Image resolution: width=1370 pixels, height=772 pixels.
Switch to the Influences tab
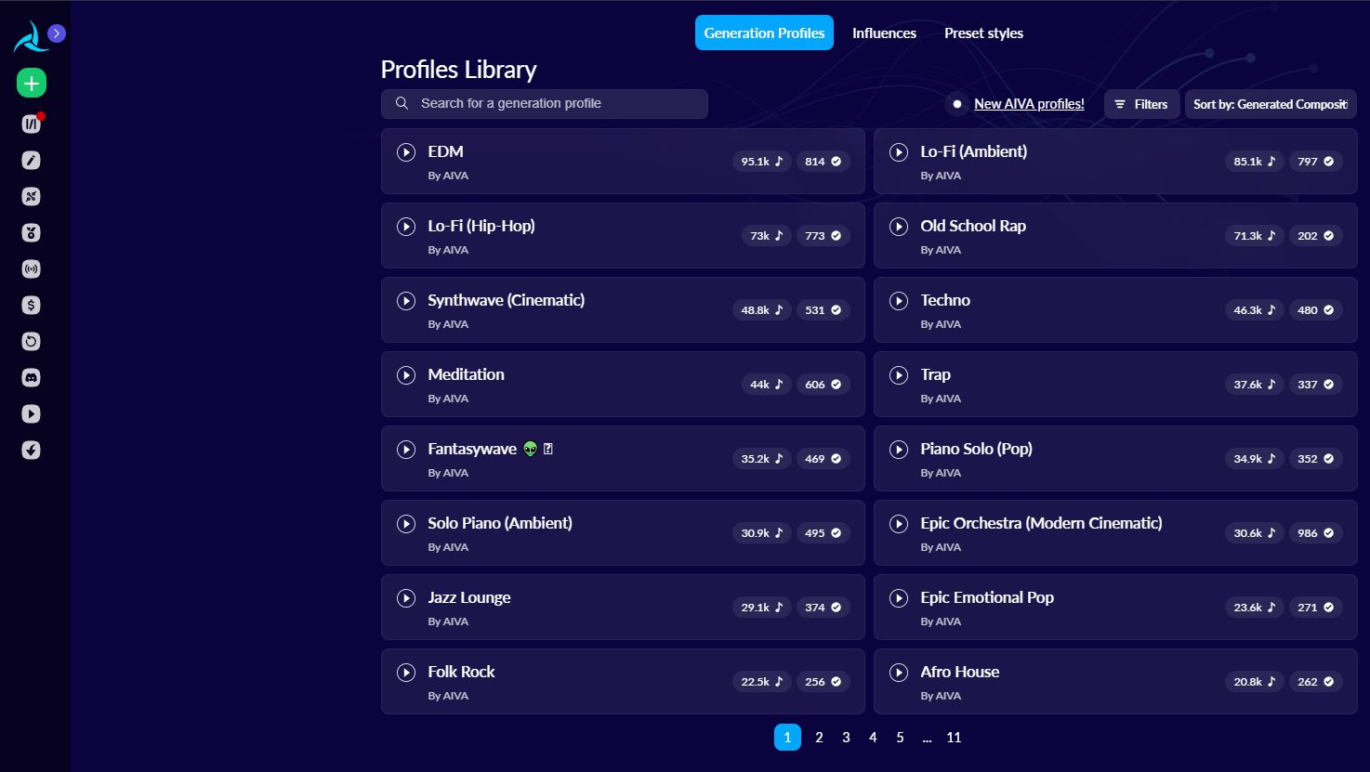[884, 33]
